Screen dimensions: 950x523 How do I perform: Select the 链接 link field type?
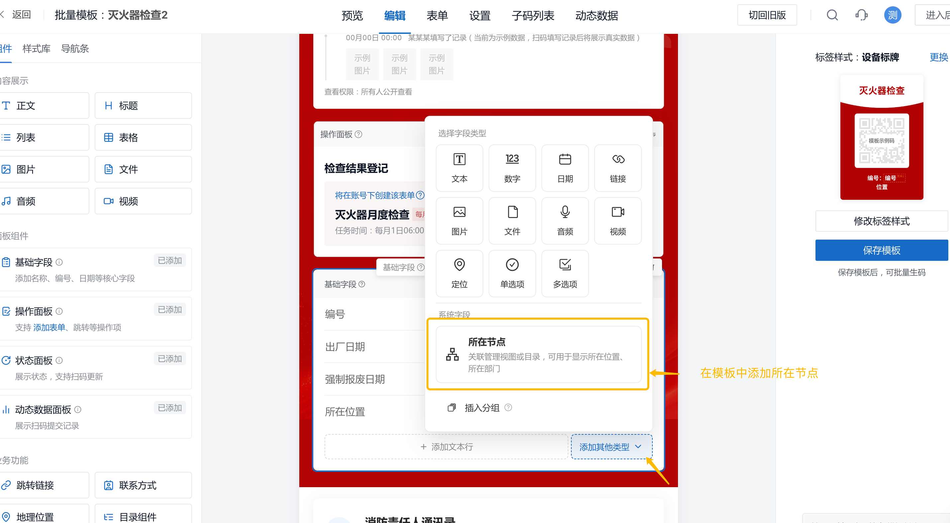pyautogui.click(x=618, y=168)
